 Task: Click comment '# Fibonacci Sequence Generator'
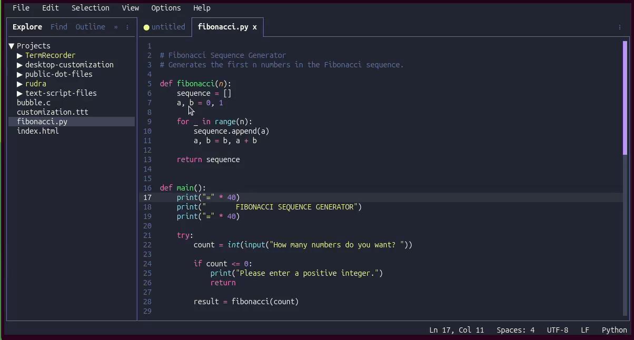[223, 55]
